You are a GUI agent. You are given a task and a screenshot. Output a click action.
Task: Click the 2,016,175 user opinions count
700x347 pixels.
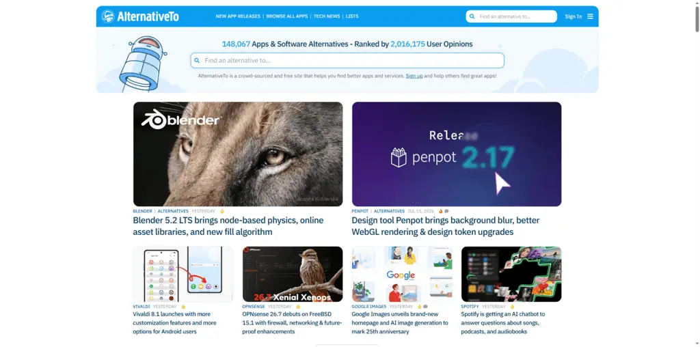(407, 44)
